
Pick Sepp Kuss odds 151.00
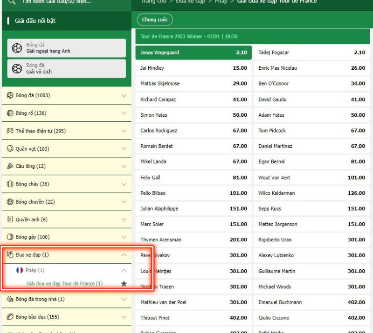[311, 209]
